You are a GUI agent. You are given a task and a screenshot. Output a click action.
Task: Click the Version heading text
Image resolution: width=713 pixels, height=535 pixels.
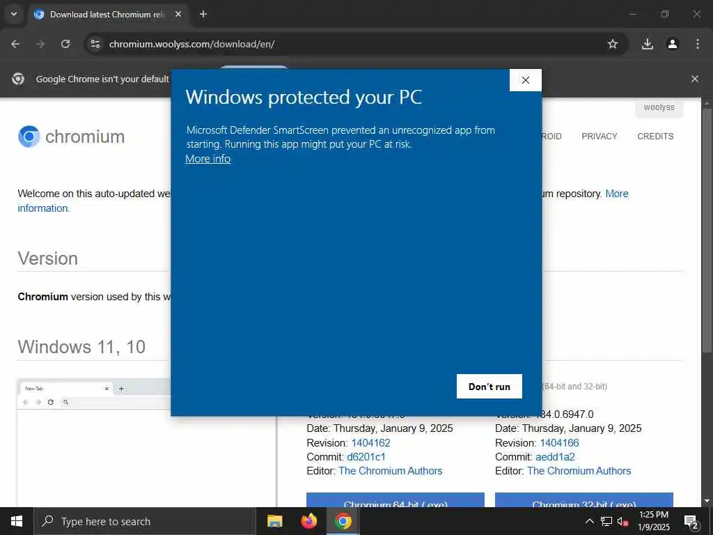tap(48, 258)
